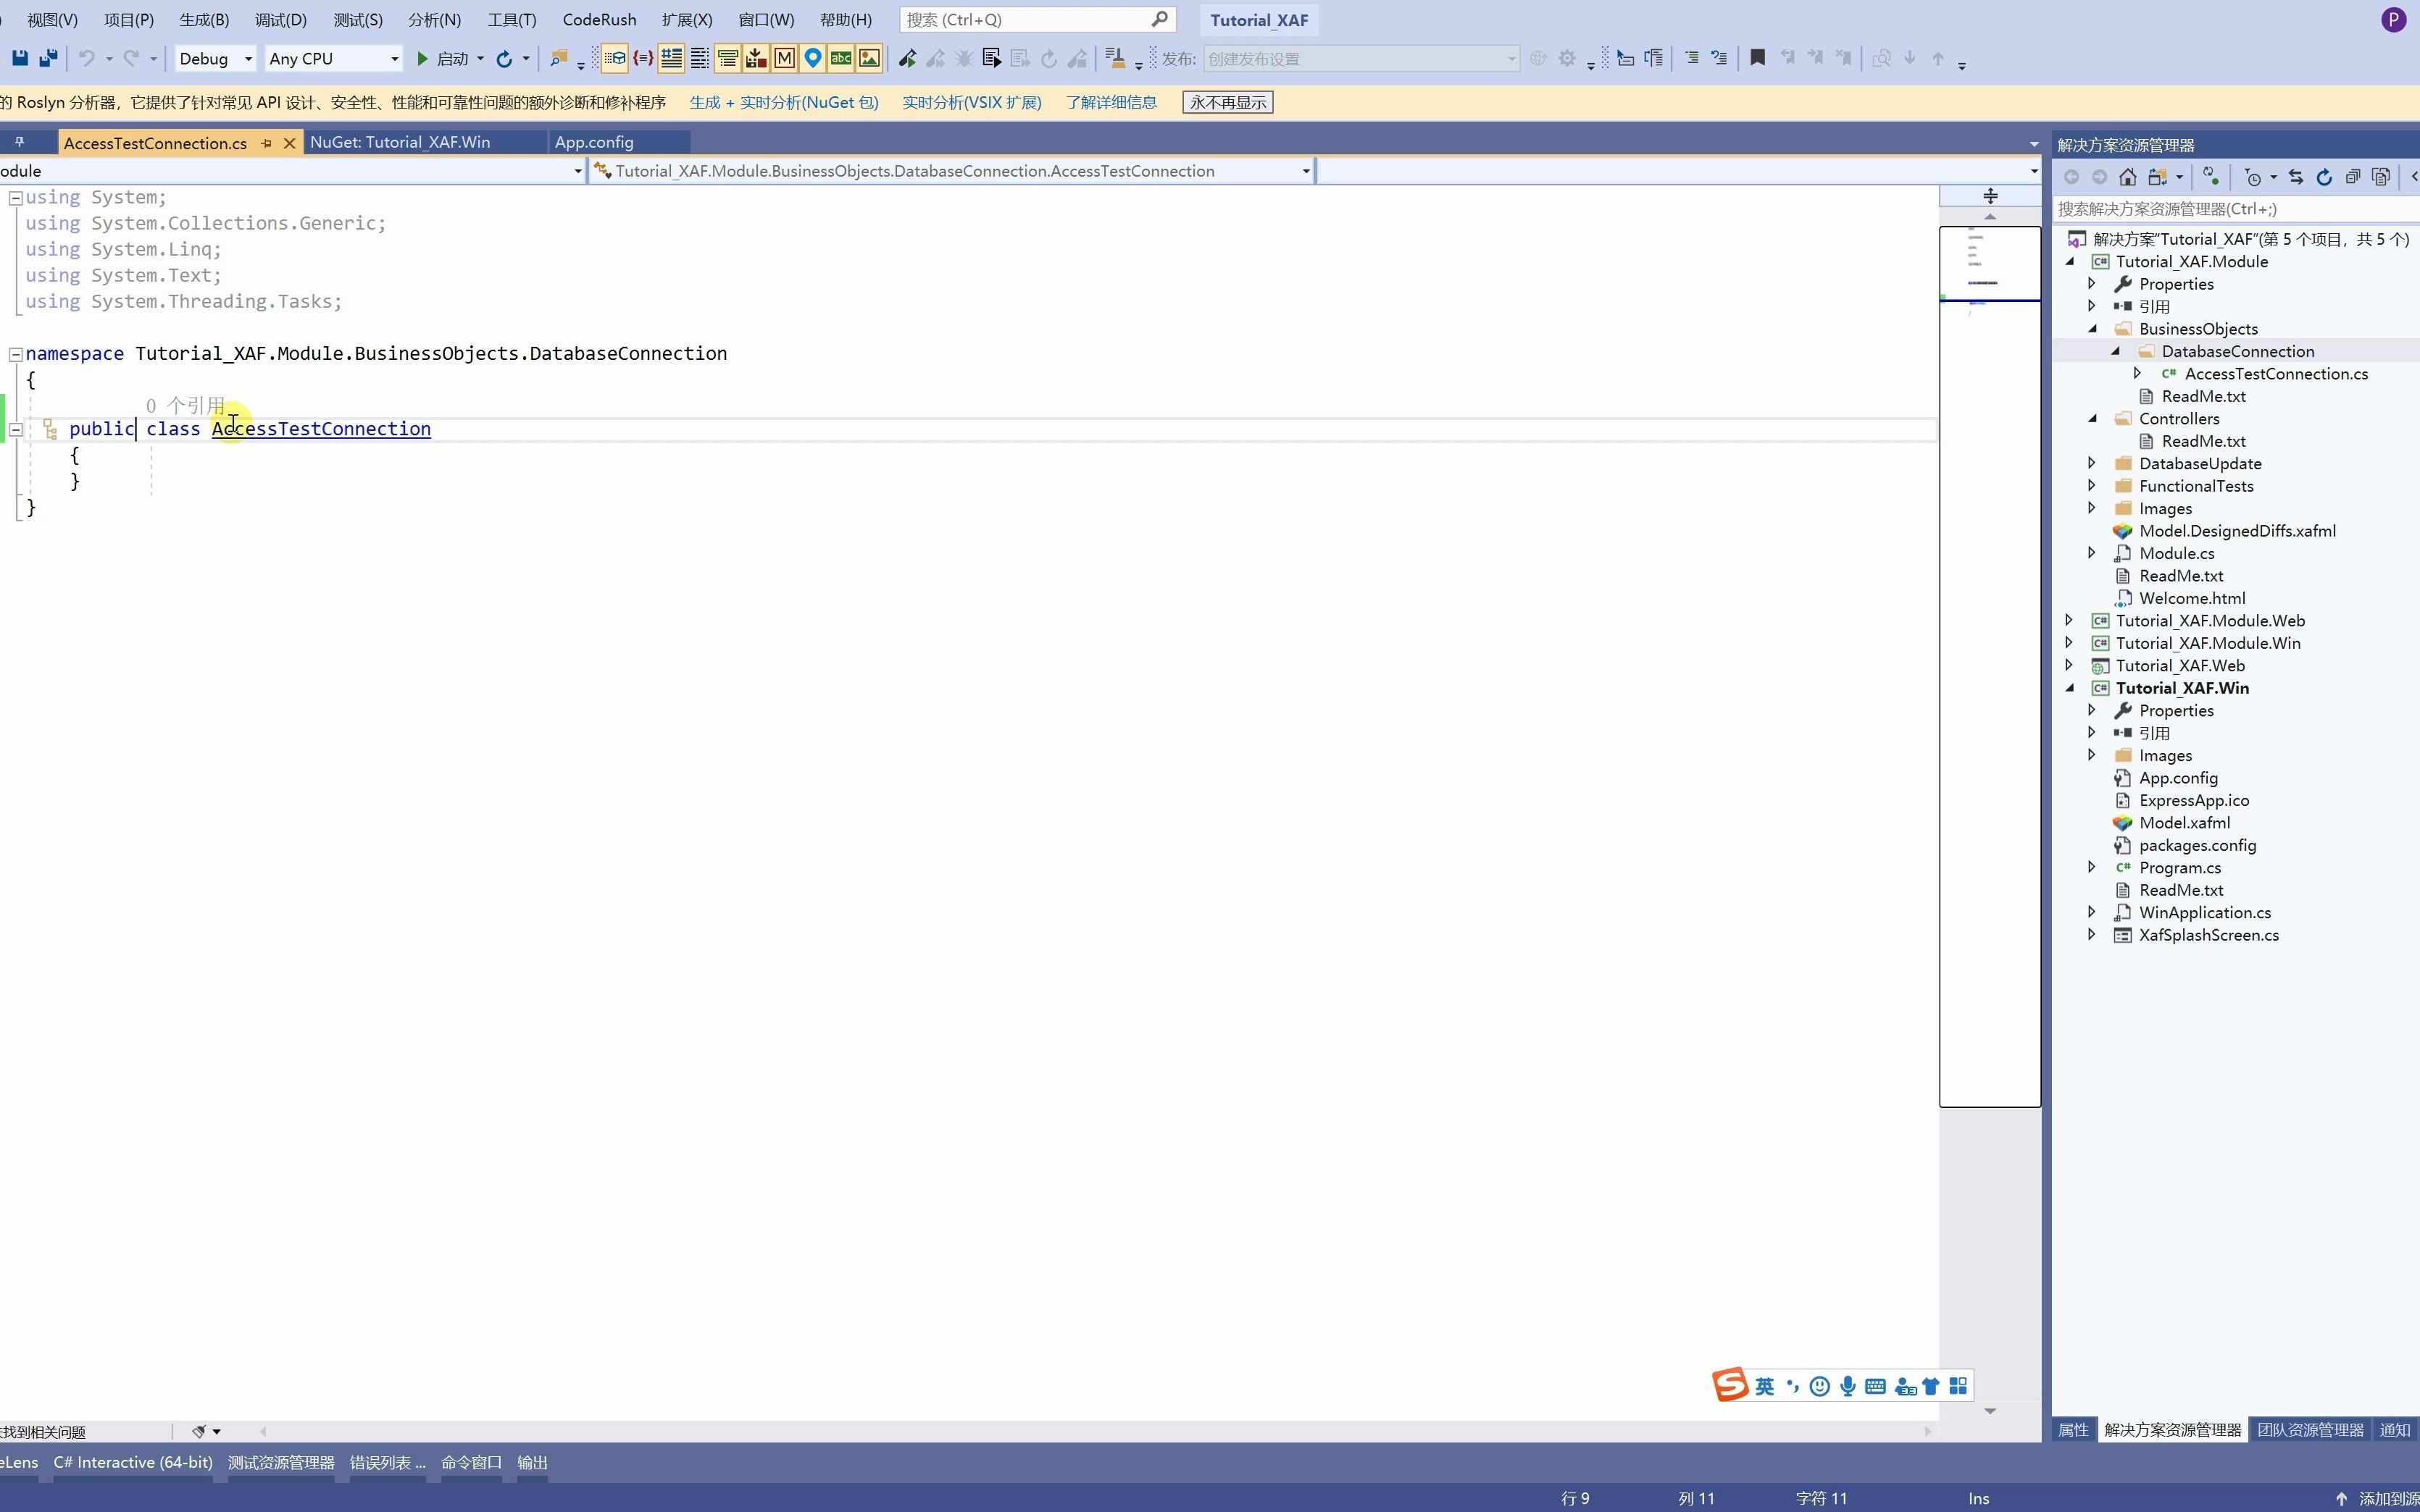2420x1512 pixels.
Task: Click the 生成 + 实时分析(NuGet 包) link
Action: click(x=783, y=102)
